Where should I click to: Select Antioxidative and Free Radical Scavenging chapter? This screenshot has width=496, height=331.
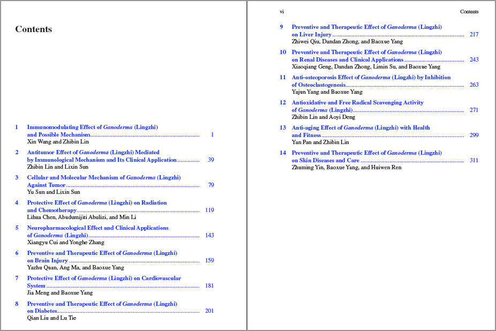pyautogui.click(x=357, y=103)
